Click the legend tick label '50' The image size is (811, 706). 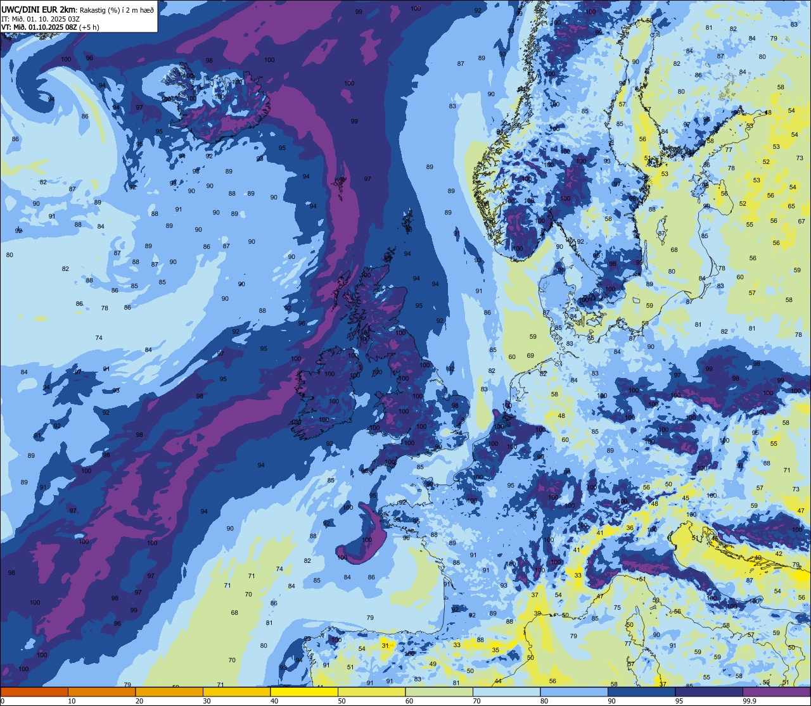coord(342,701)
